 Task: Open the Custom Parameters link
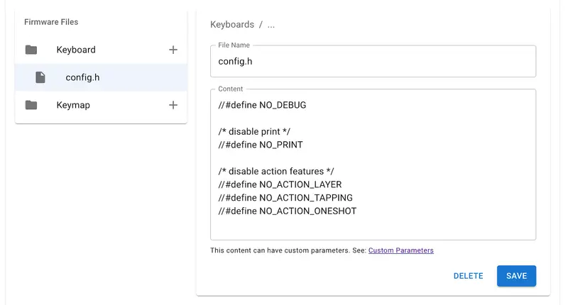[400, 250]
